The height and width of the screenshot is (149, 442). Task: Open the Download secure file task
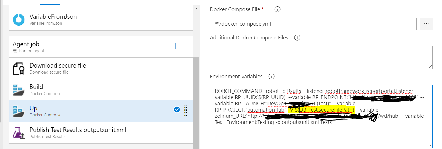[101, 68]
